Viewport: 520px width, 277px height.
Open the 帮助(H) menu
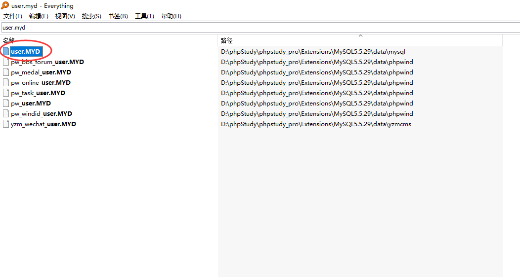click(x=171, y=16)
